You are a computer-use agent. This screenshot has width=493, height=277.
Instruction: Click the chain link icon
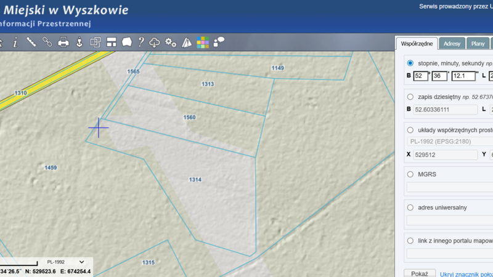47,42
